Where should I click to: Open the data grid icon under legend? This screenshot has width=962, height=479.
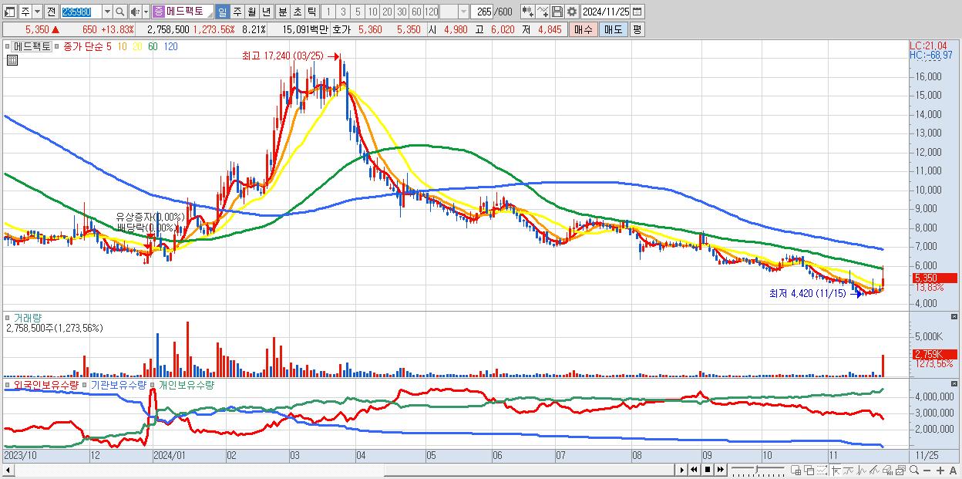12,60
